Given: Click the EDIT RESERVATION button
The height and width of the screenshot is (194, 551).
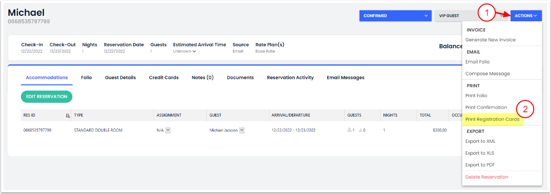Looking at the screenshot, I should tap(47, 97).
